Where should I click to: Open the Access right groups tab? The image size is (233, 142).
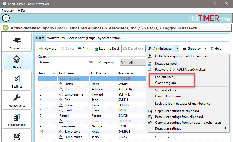coord(81,38)
